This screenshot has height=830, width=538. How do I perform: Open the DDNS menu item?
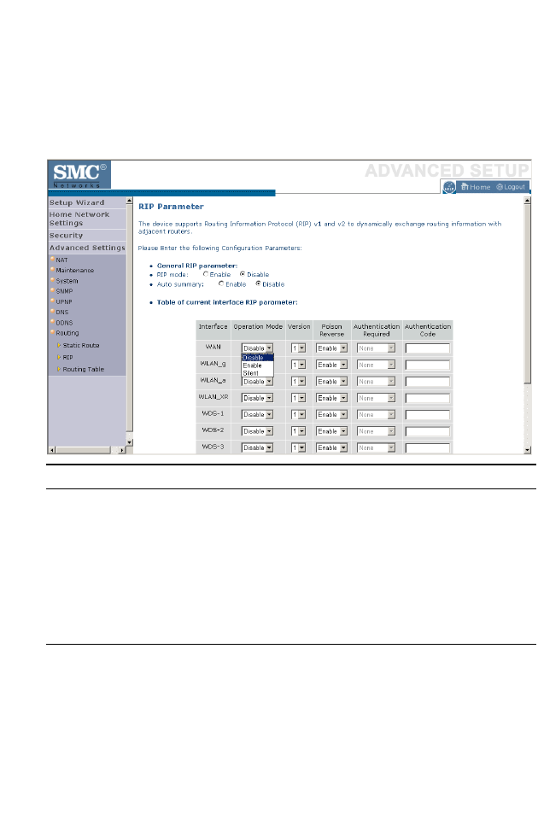(64, 323)
